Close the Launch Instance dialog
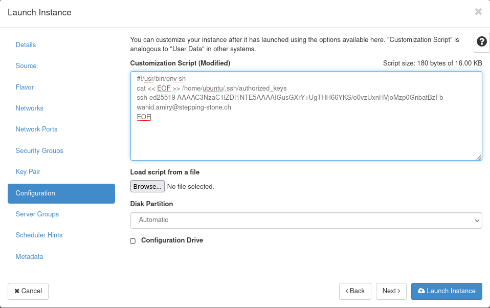The width and height of the screenshot is (490, 308). tap(478, 12)
